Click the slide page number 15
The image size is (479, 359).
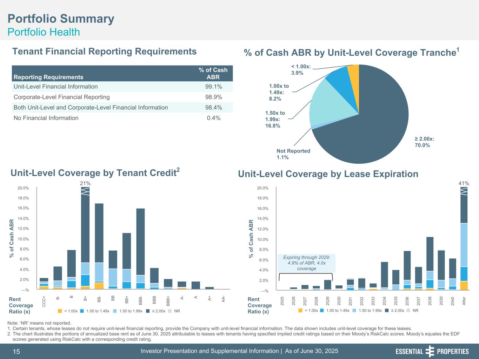[x=16, y=352]
